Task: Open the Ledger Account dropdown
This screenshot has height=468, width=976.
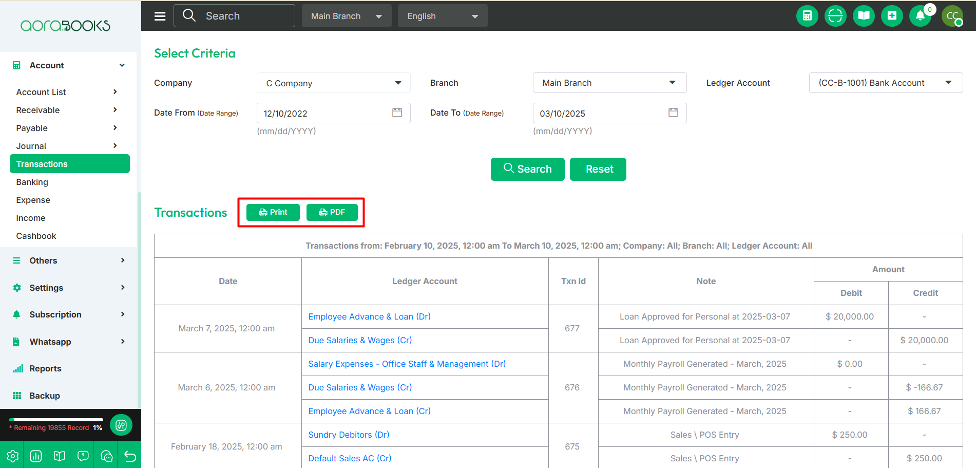Action: click(886, 83)
